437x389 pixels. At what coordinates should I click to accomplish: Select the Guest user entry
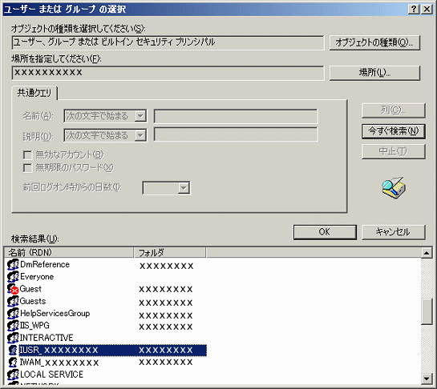30,289
